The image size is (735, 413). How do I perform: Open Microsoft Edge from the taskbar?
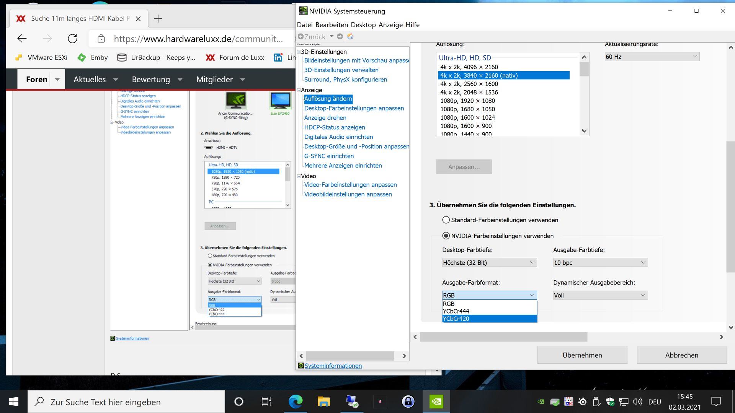pyautogui.click(x=296, y=402)
